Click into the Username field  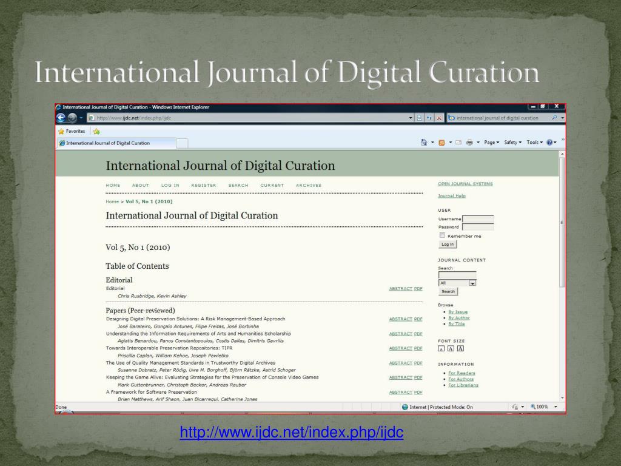478,218
